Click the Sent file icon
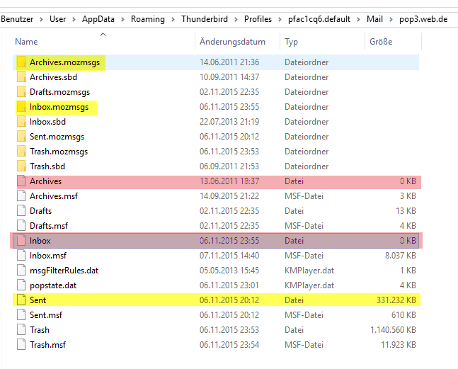 click(x=21, y=300)
